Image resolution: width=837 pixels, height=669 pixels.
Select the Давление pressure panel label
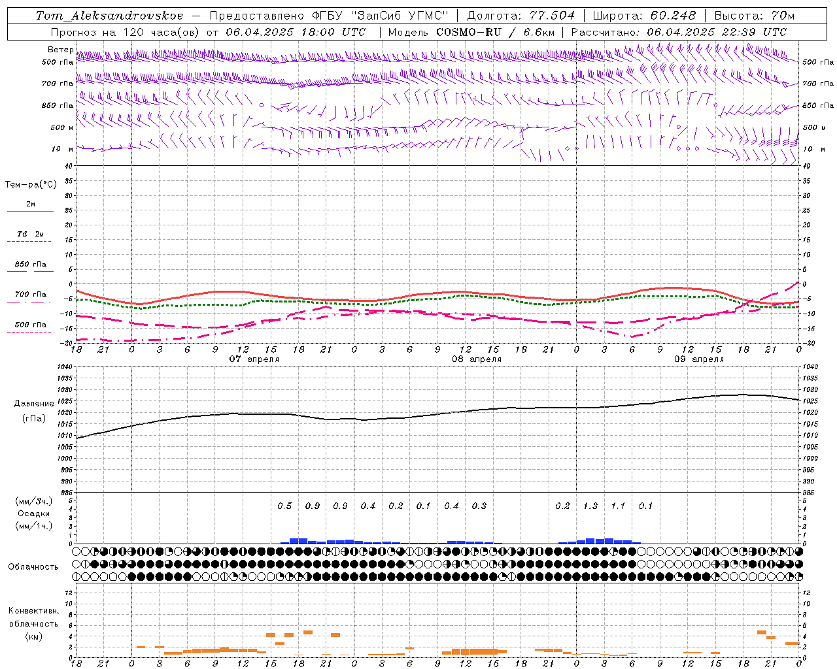[x=33, y=404]
